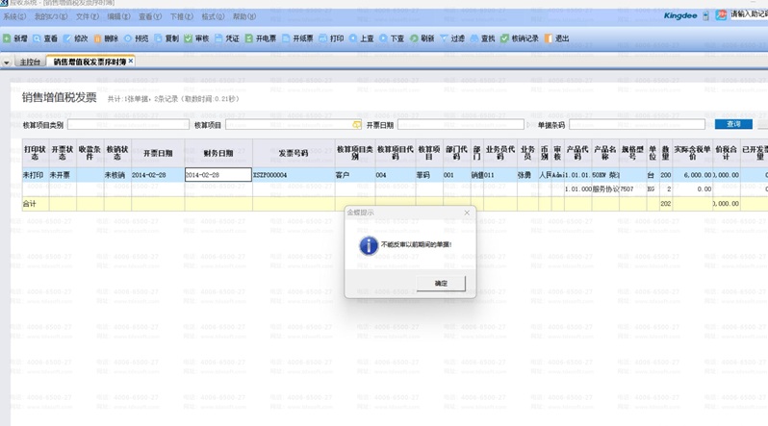Click the 刷新 (refresh) toolbar icon
The image size is (768, 426).
(414, 38)
